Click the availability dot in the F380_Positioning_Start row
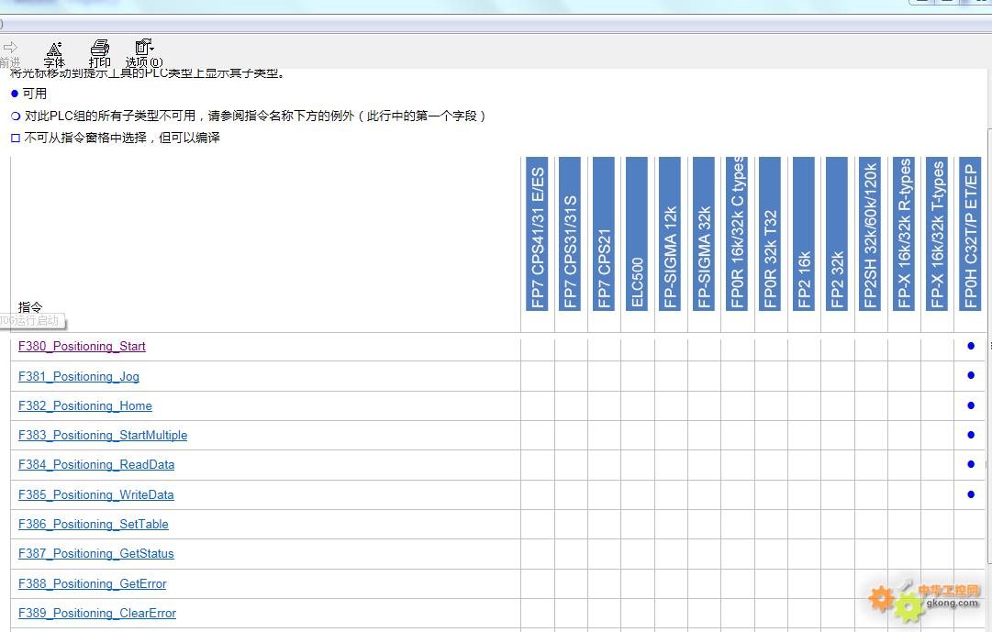 (x=971, y=346)
